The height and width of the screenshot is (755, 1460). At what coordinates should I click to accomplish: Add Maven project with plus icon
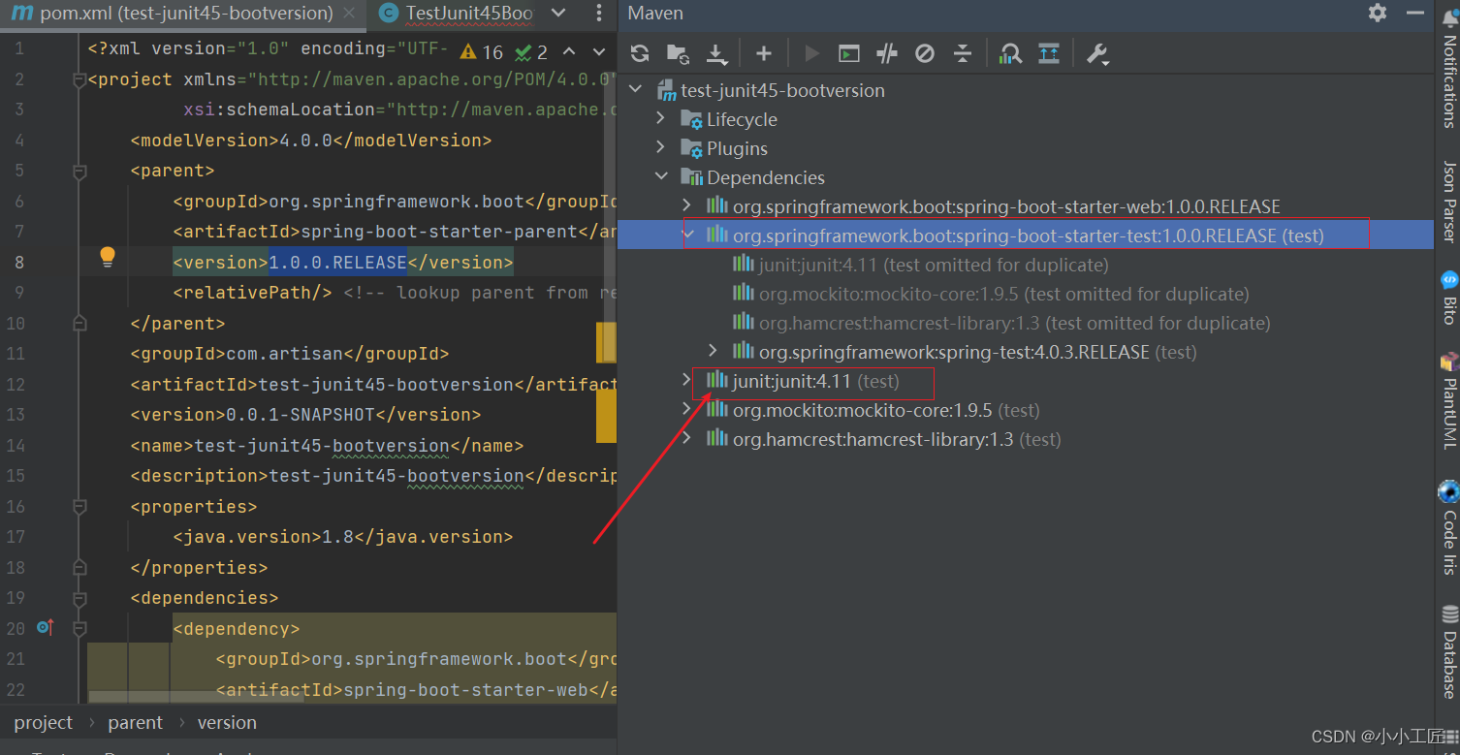tap(764, 54)
